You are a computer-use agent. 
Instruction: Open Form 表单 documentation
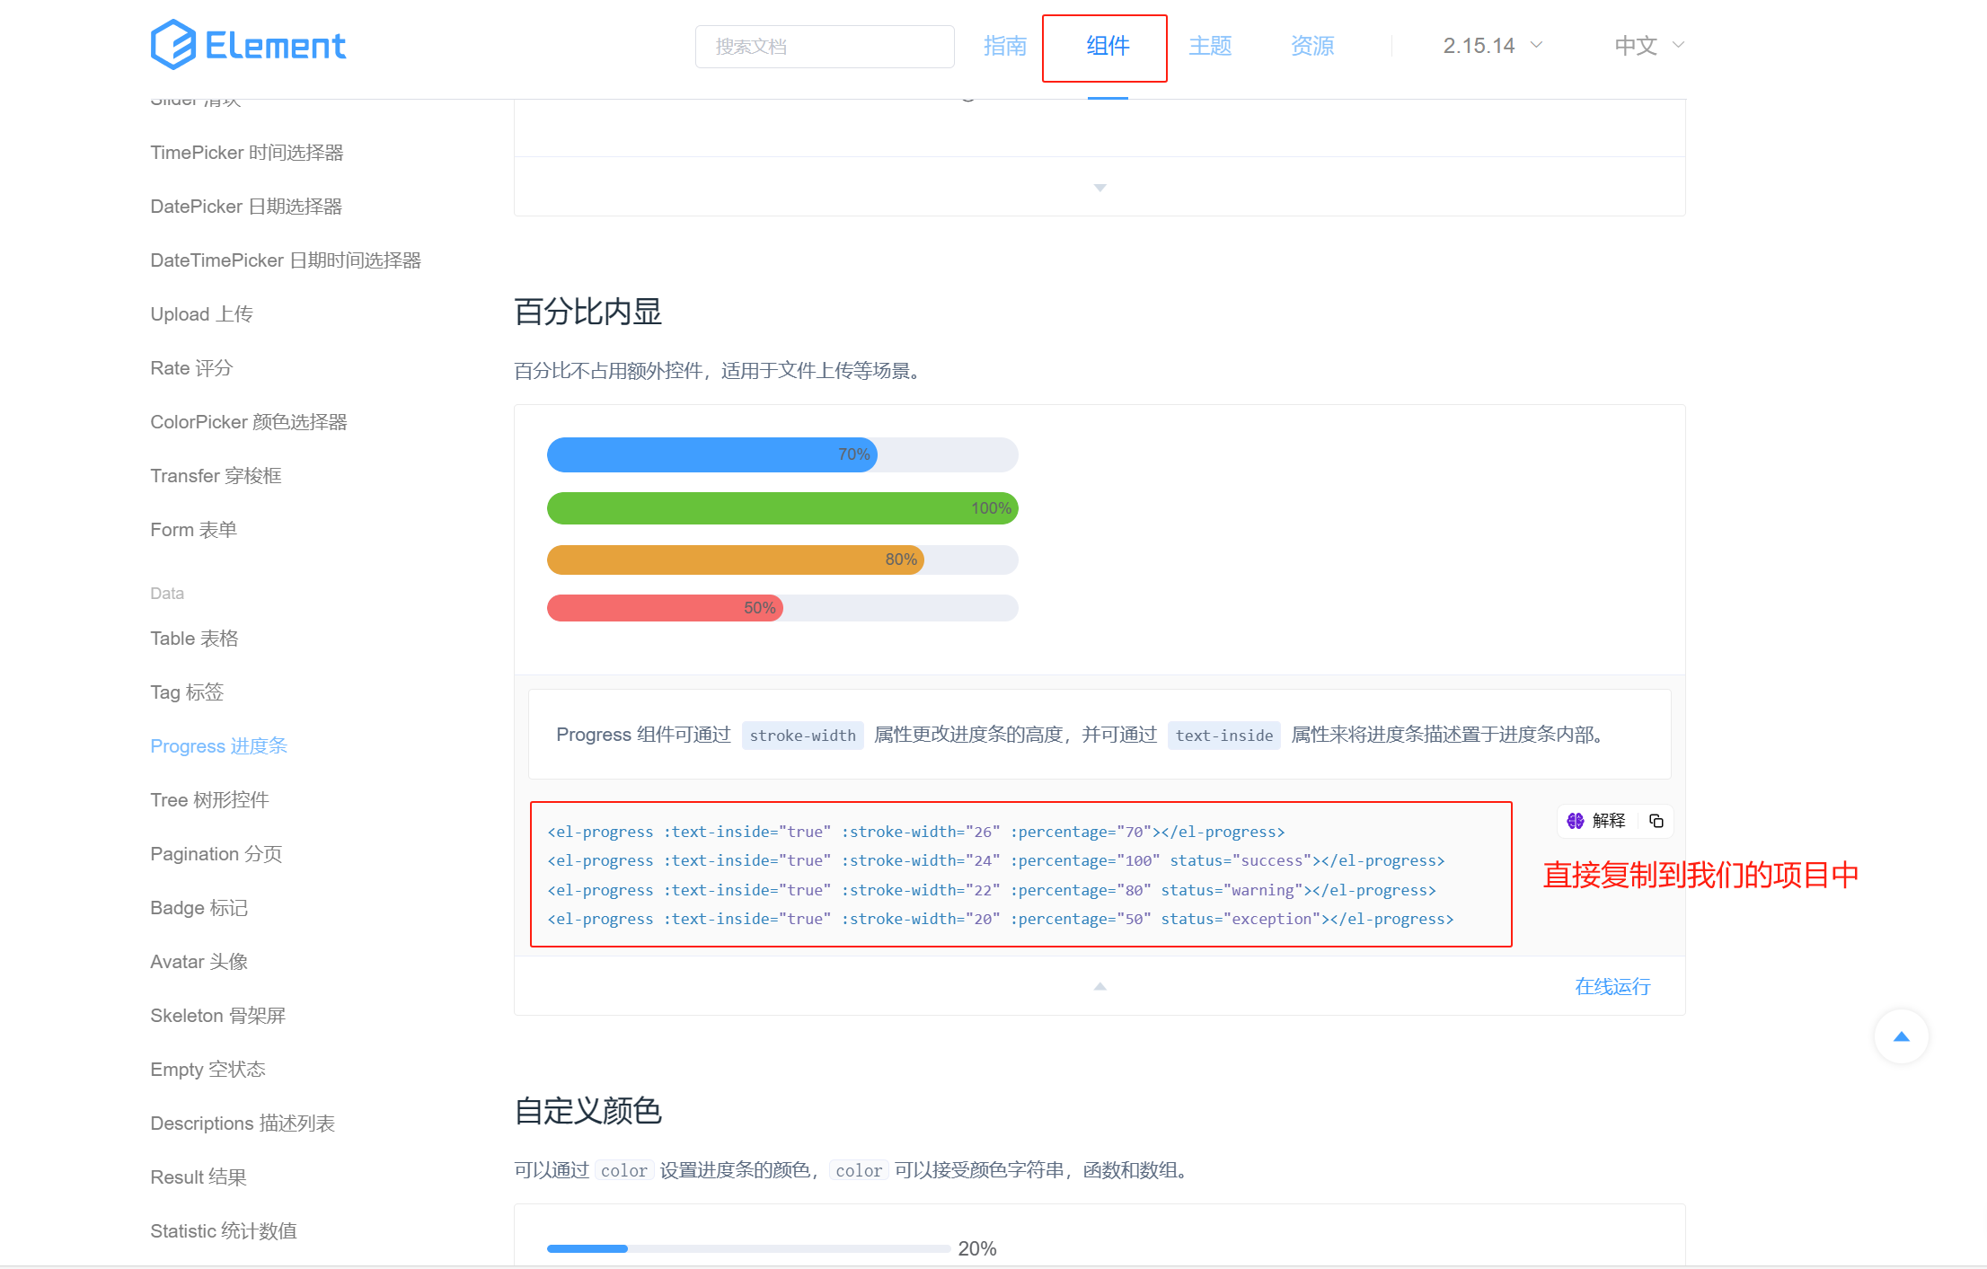coord(192,530)
